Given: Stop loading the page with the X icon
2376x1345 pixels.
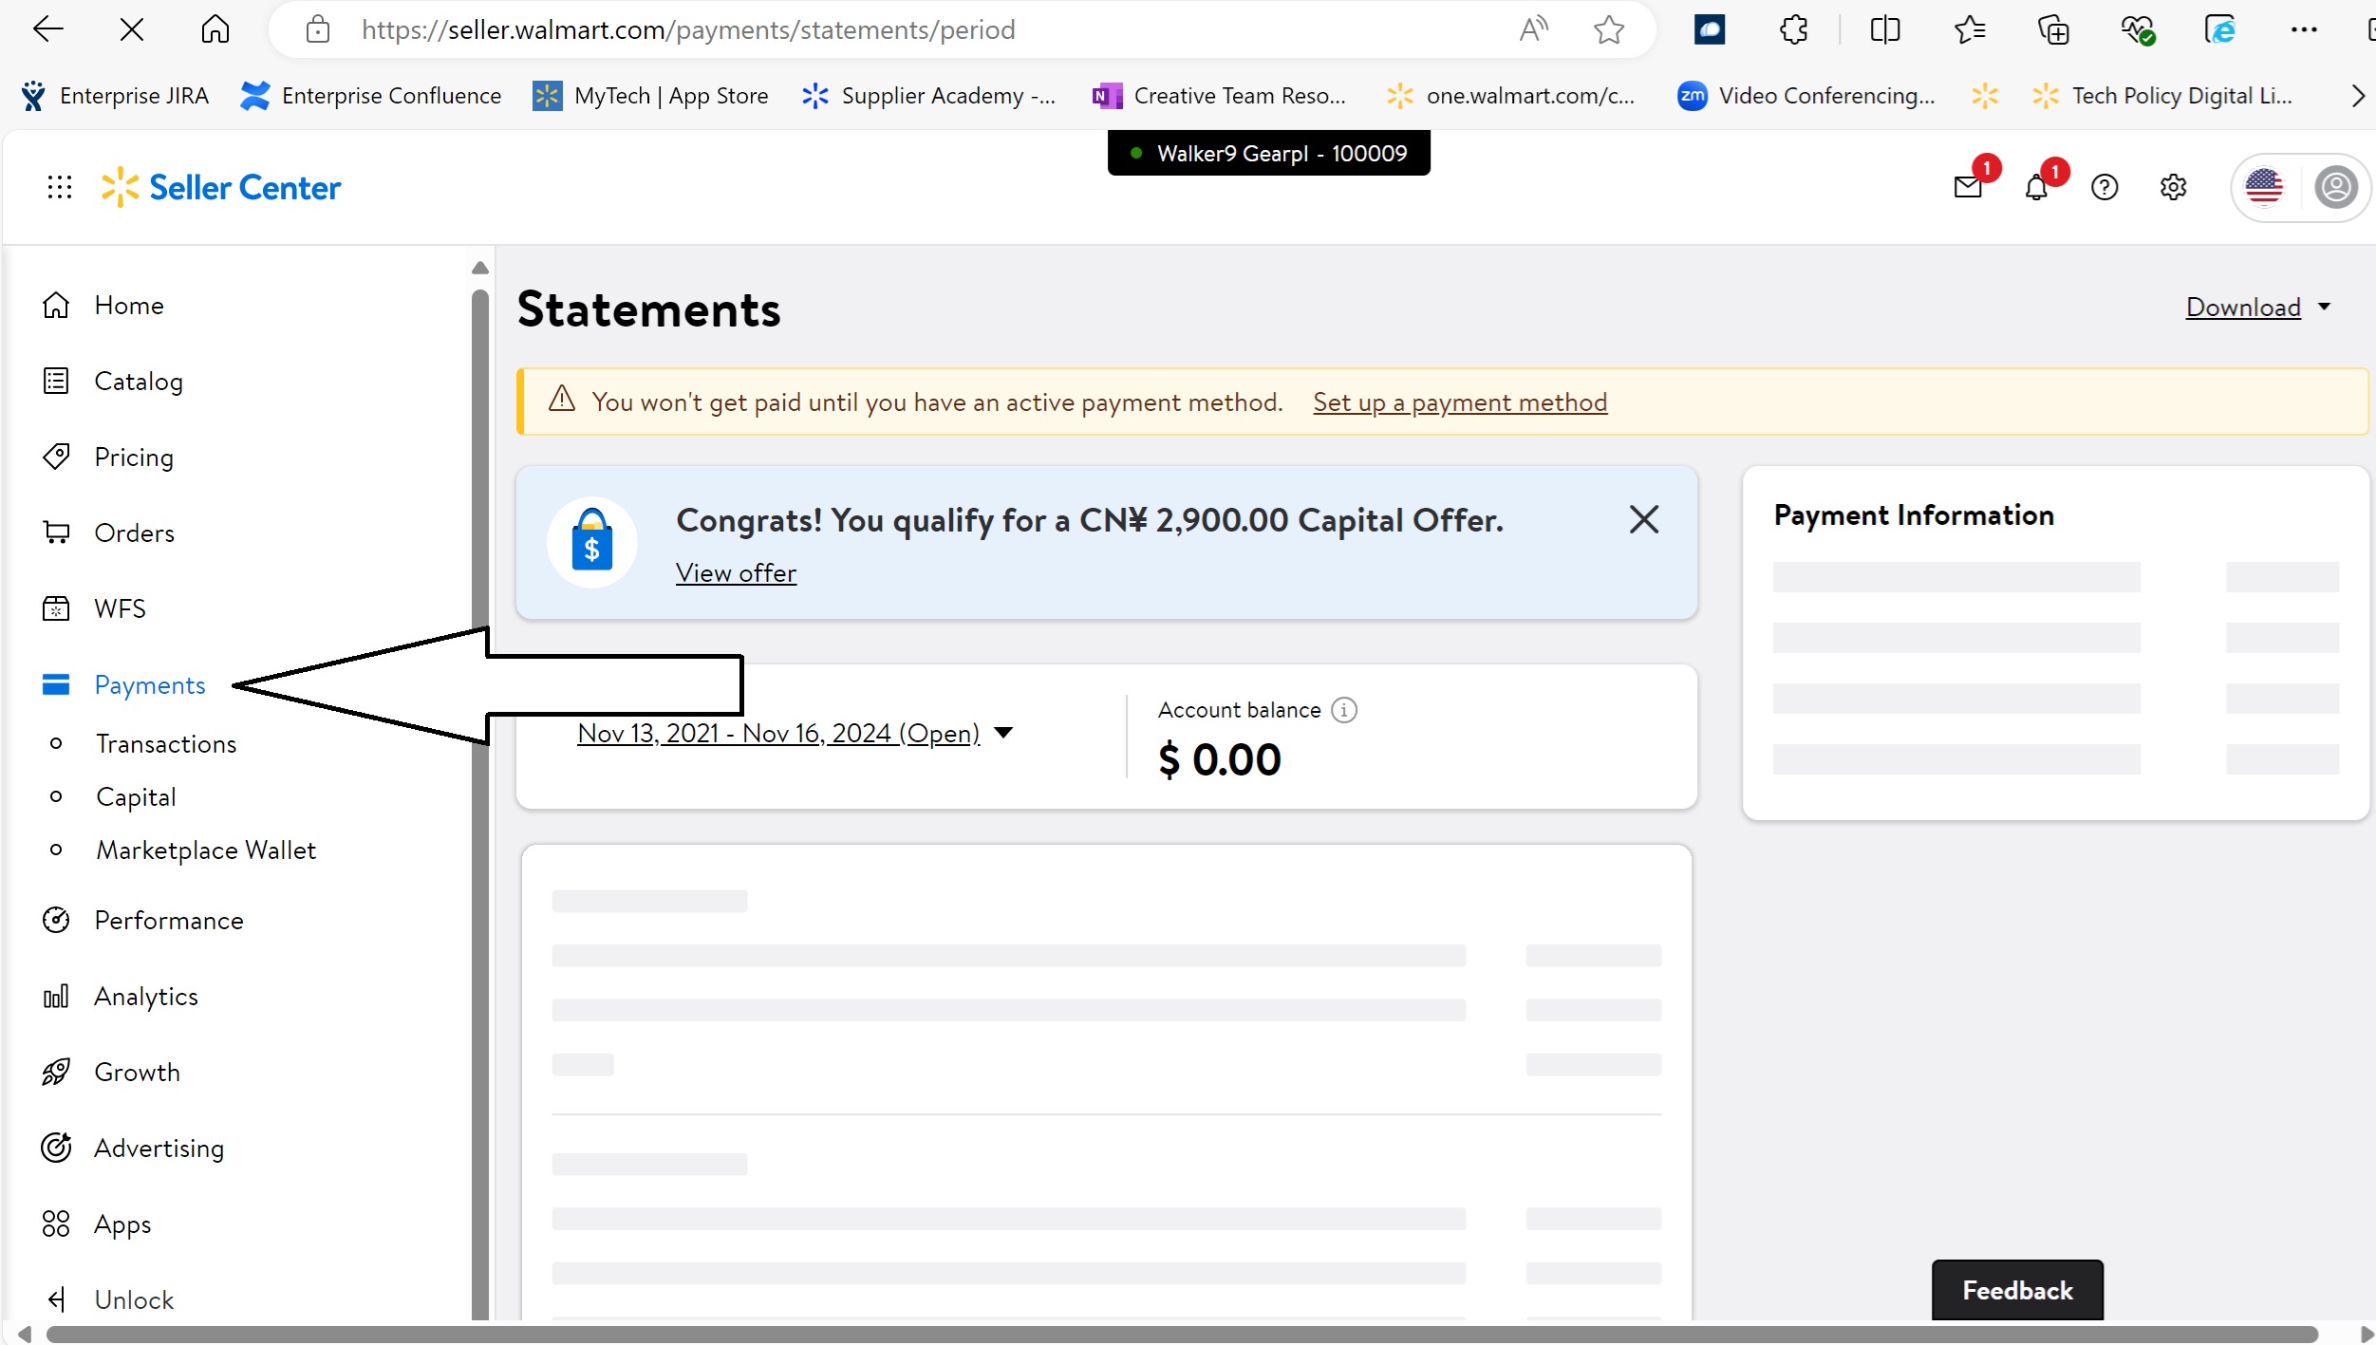Looking at the screenshot, I should 132,29.
